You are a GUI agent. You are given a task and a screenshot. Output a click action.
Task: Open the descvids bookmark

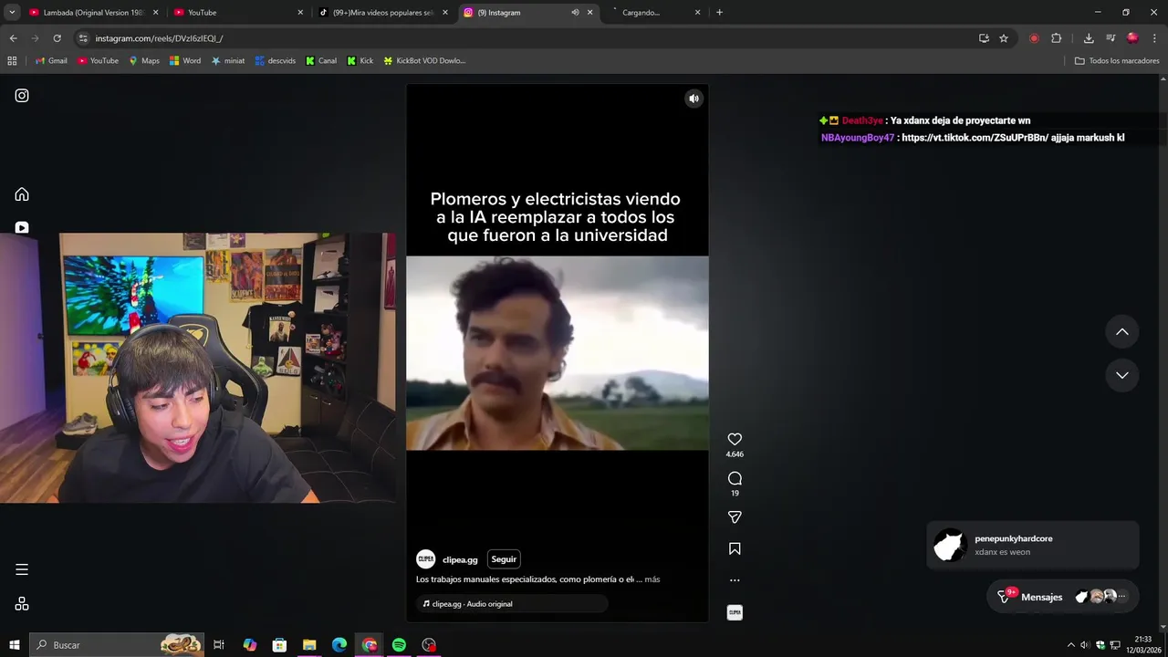276,61
